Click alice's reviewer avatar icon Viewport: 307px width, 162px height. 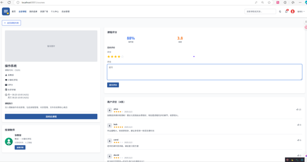(109, 110)
